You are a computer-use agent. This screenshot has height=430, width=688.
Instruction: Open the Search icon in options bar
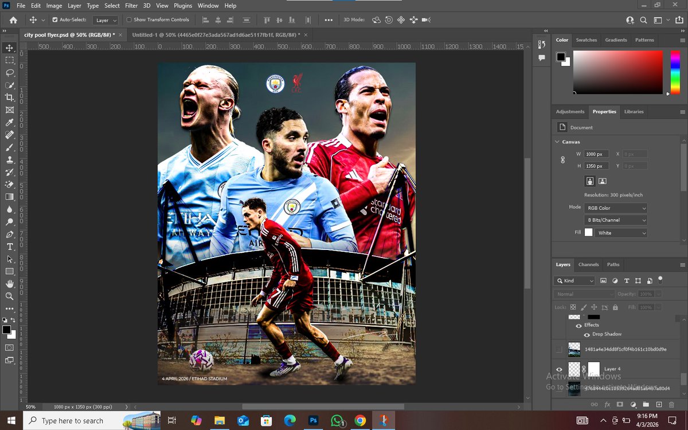[643, 19]
